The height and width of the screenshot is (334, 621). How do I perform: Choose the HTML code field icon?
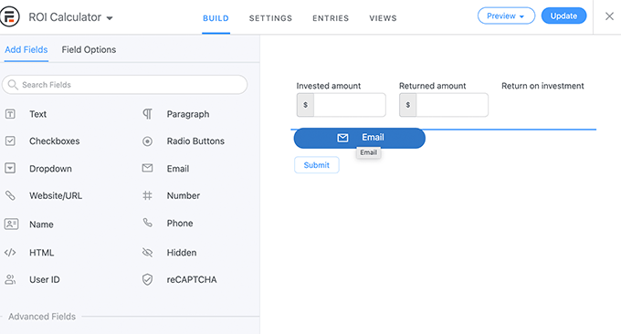coord(10,253)
